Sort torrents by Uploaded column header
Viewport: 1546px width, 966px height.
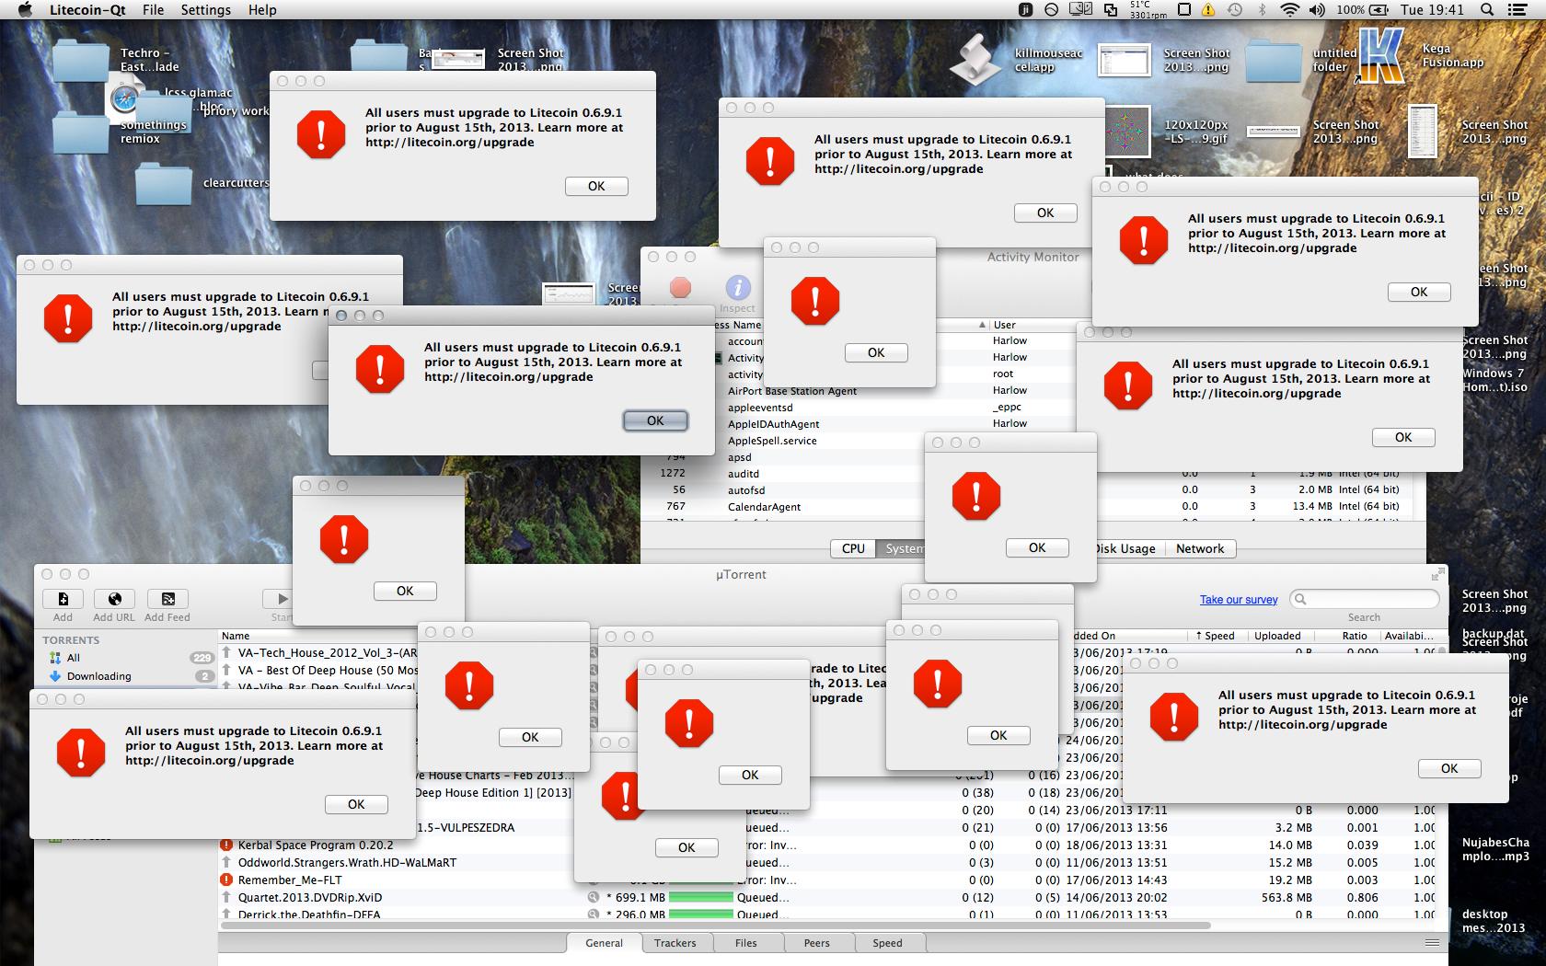1277,636
